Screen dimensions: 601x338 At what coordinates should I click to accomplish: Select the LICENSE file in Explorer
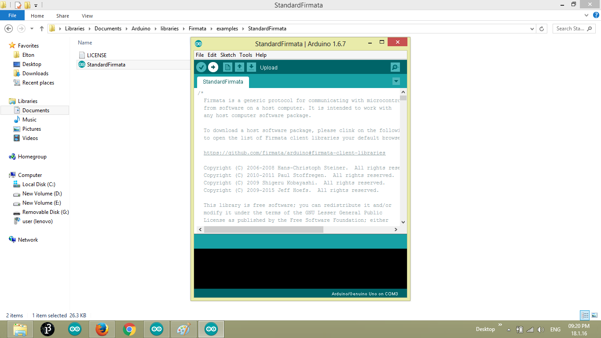(x=97, y=55)
